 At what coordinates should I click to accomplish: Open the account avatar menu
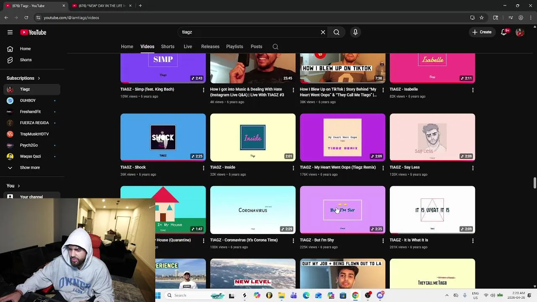[x=520, y=32]
